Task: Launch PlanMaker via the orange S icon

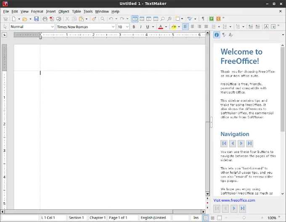Action: coord(218,19)
